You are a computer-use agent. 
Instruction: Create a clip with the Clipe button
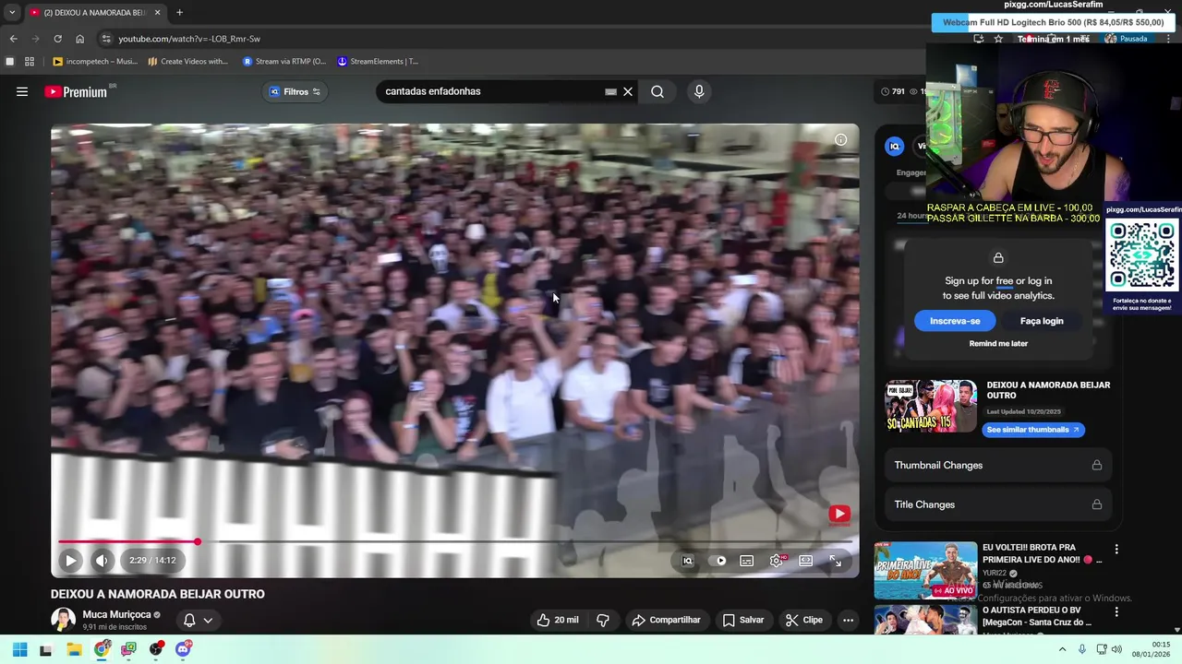(804, 620)
